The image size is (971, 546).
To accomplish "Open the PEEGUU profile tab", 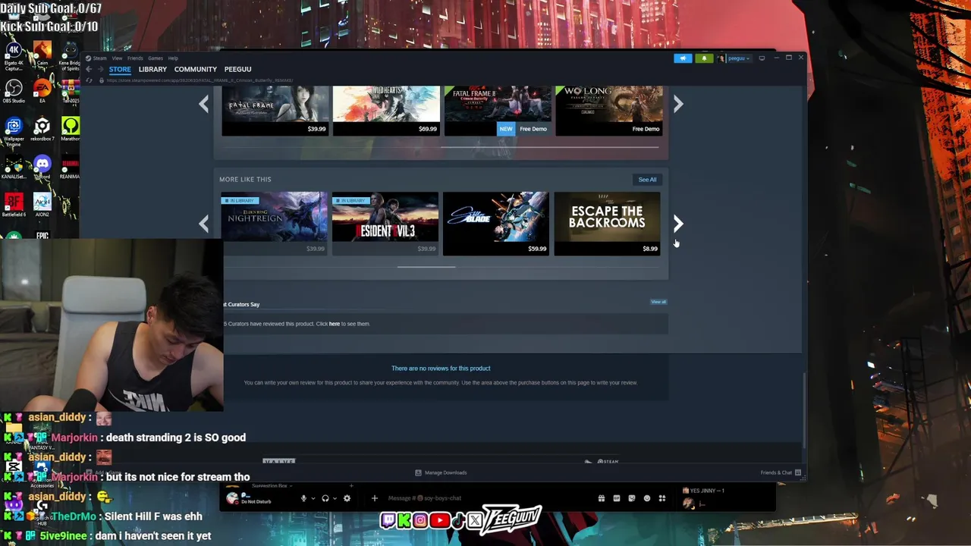I will 237,69.
